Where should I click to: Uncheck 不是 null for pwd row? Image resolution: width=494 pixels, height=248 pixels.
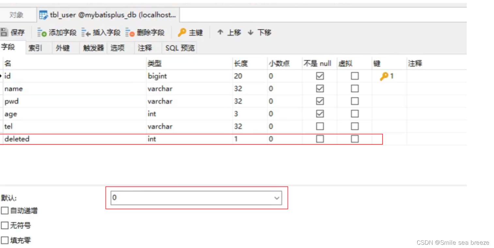320,101
